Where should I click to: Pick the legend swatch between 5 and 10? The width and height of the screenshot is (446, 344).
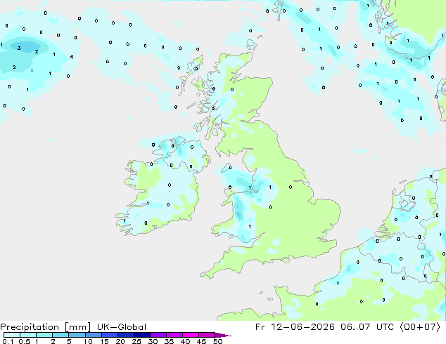(77, 335)
